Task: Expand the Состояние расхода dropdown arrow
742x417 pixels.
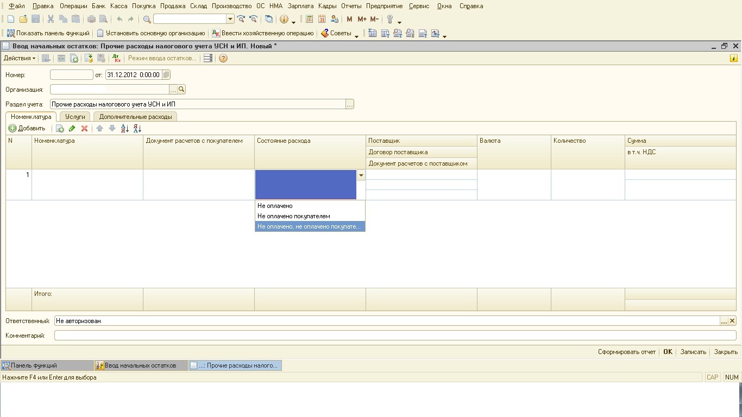Action: point(361,175)
